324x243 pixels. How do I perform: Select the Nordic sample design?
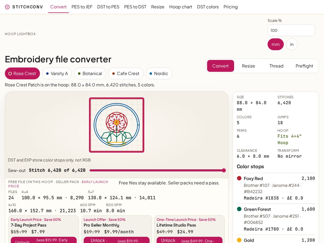(x=159, y=73)
